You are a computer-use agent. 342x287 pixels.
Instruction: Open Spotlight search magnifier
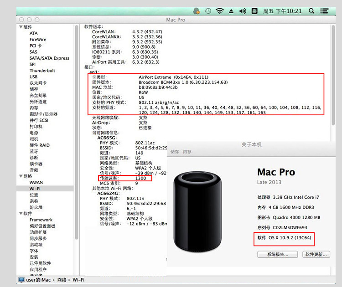(311, 11)
